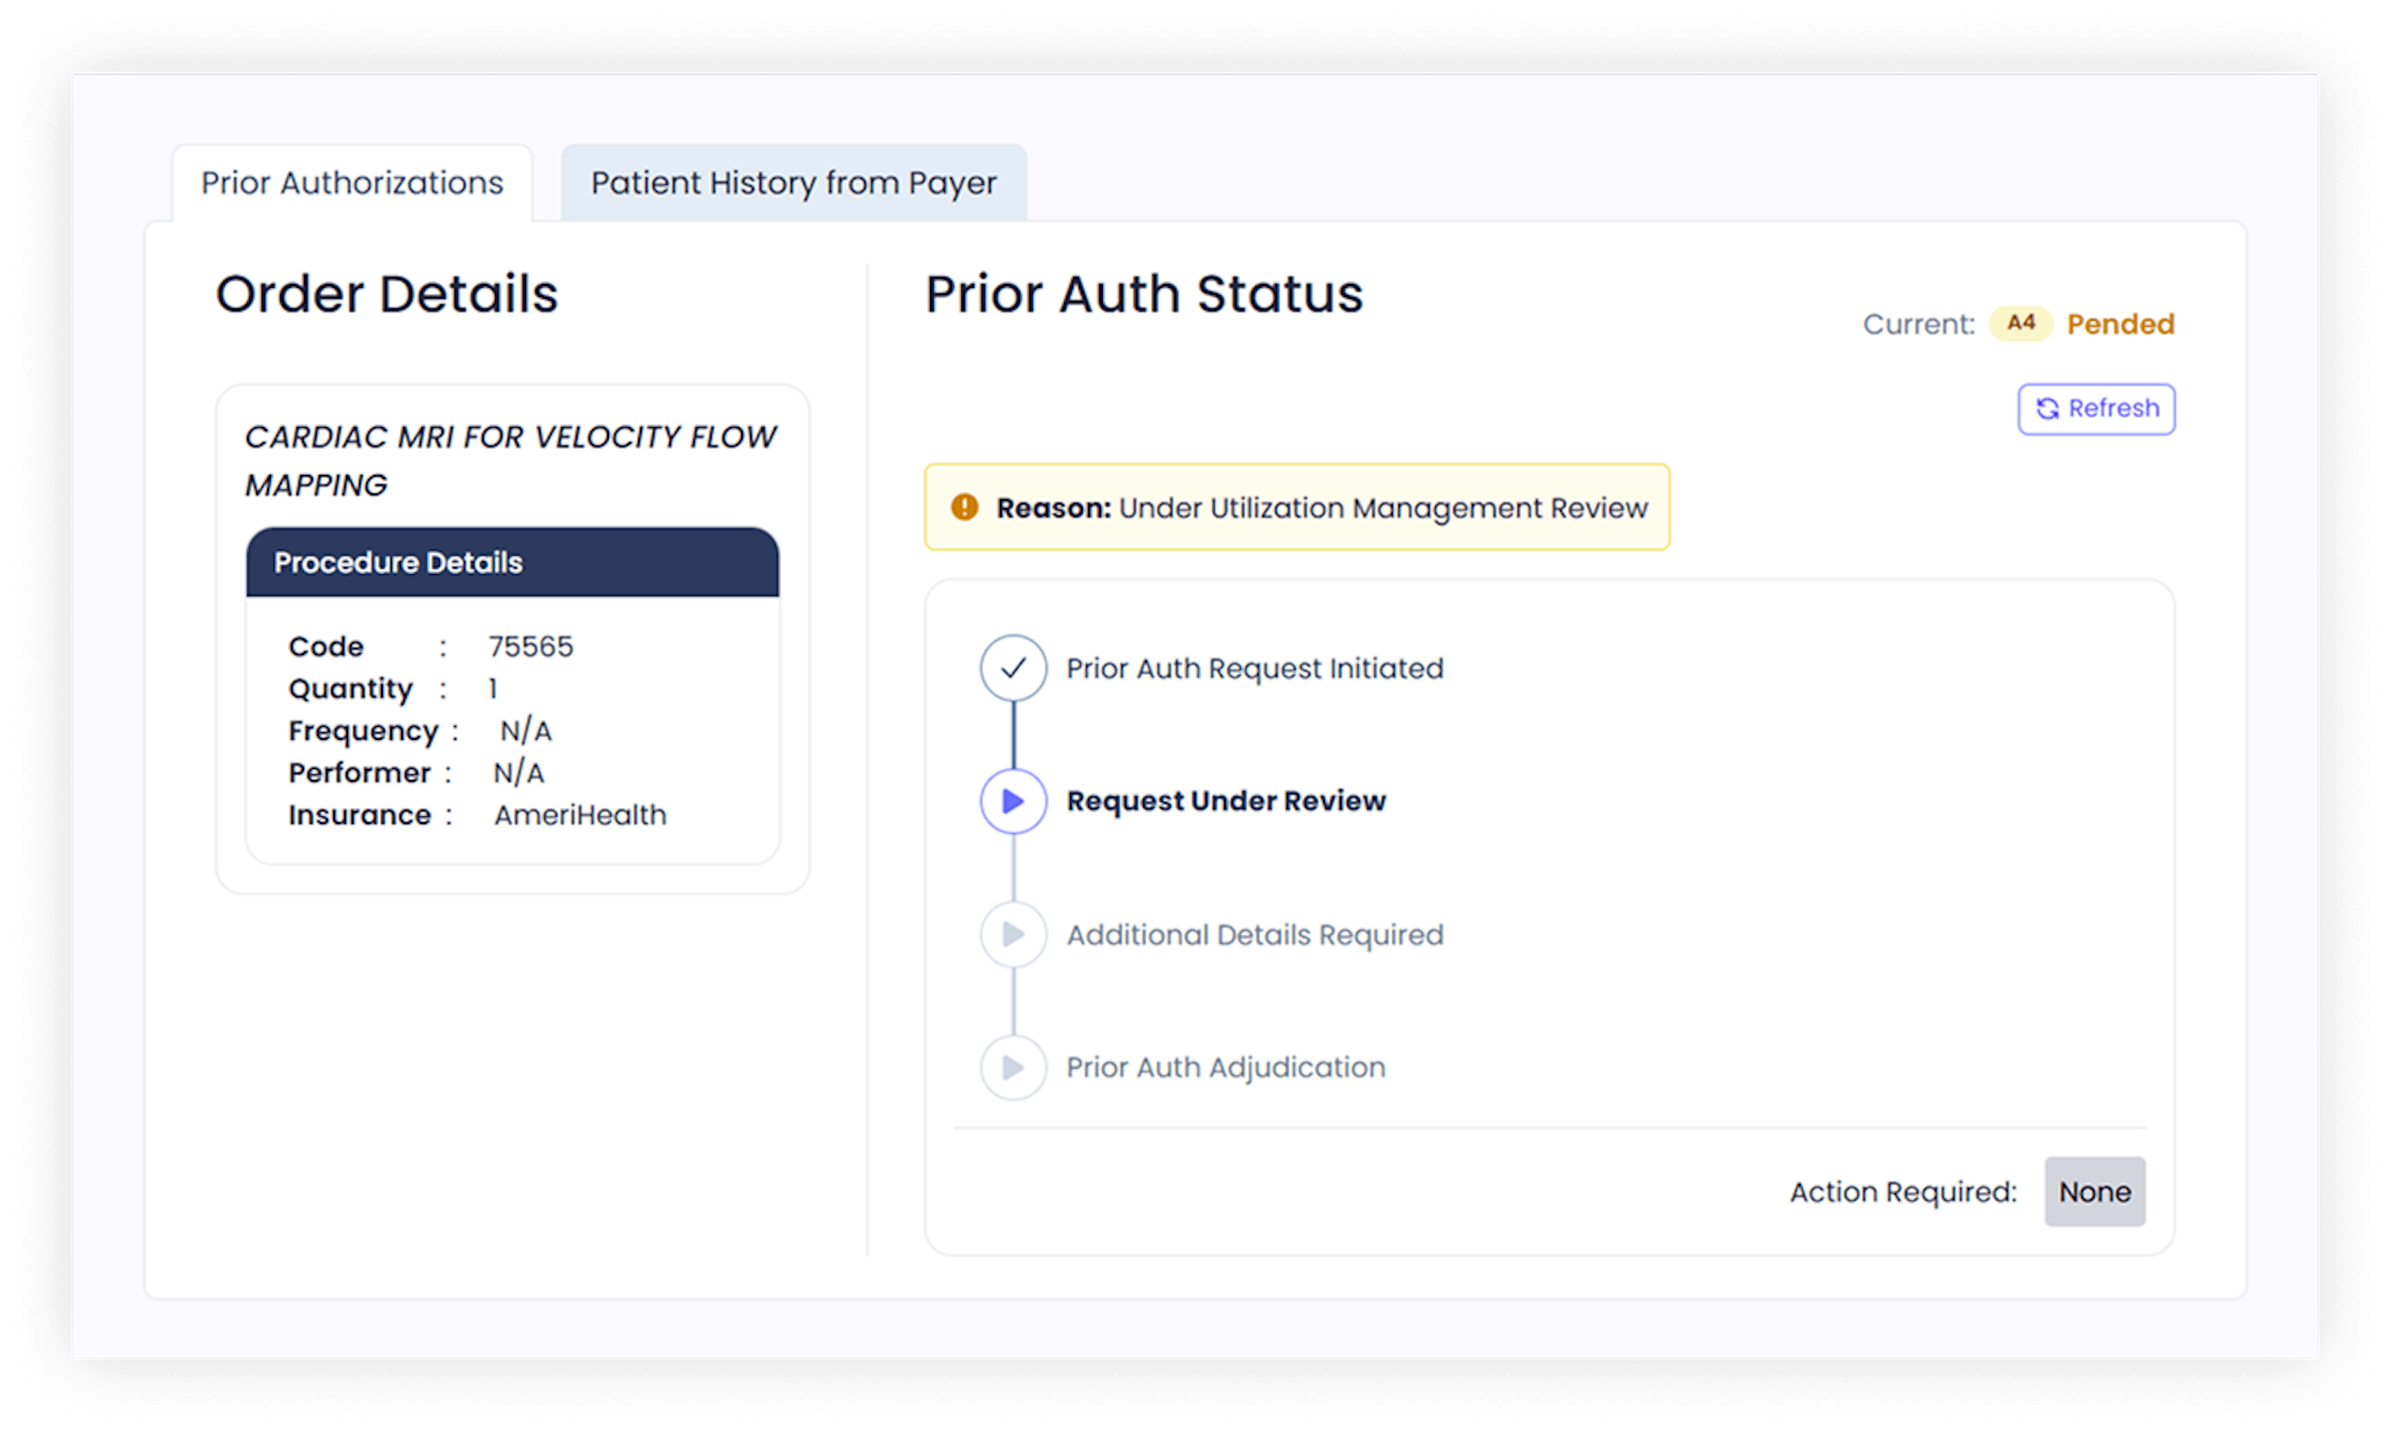2391x1431 pixels.
Task: Click the Prior Auth Request Initiated step label
Action: [x=1254, y=668]
